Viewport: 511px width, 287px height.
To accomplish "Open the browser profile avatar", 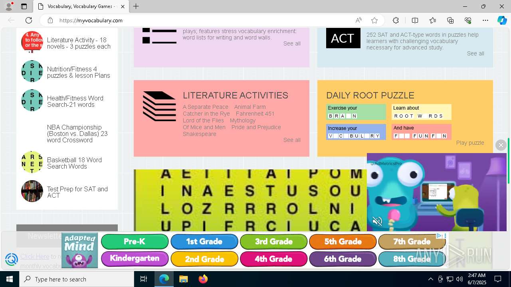I will point(9,6).
